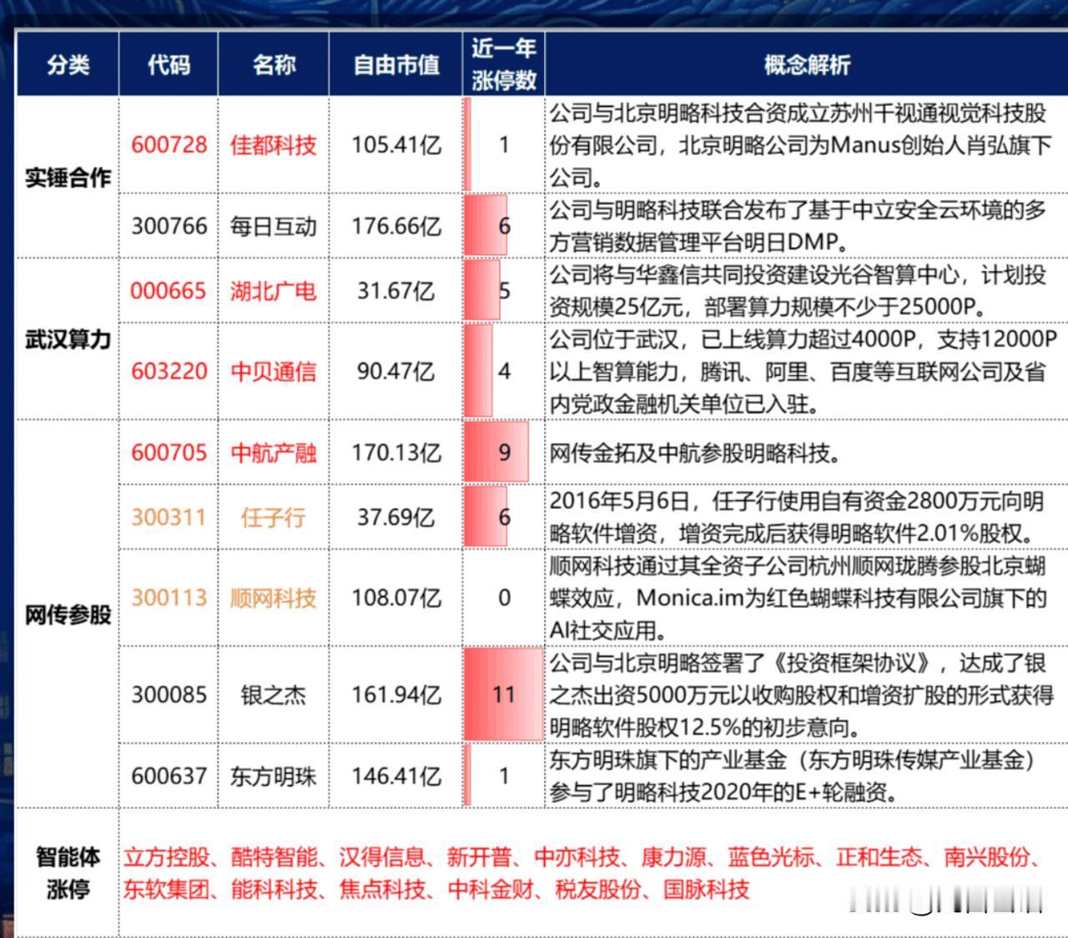The image size is (1068, 938).
Task: Click the limit-up bar showing 9
Action: pos(496,453)
